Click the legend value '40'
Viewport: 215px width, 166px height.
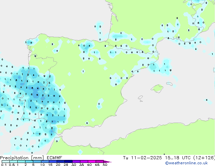(89, 165)
